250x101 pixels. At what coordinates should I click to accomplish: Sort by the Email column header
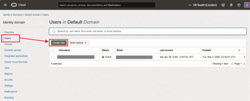[x=120, y=50]
